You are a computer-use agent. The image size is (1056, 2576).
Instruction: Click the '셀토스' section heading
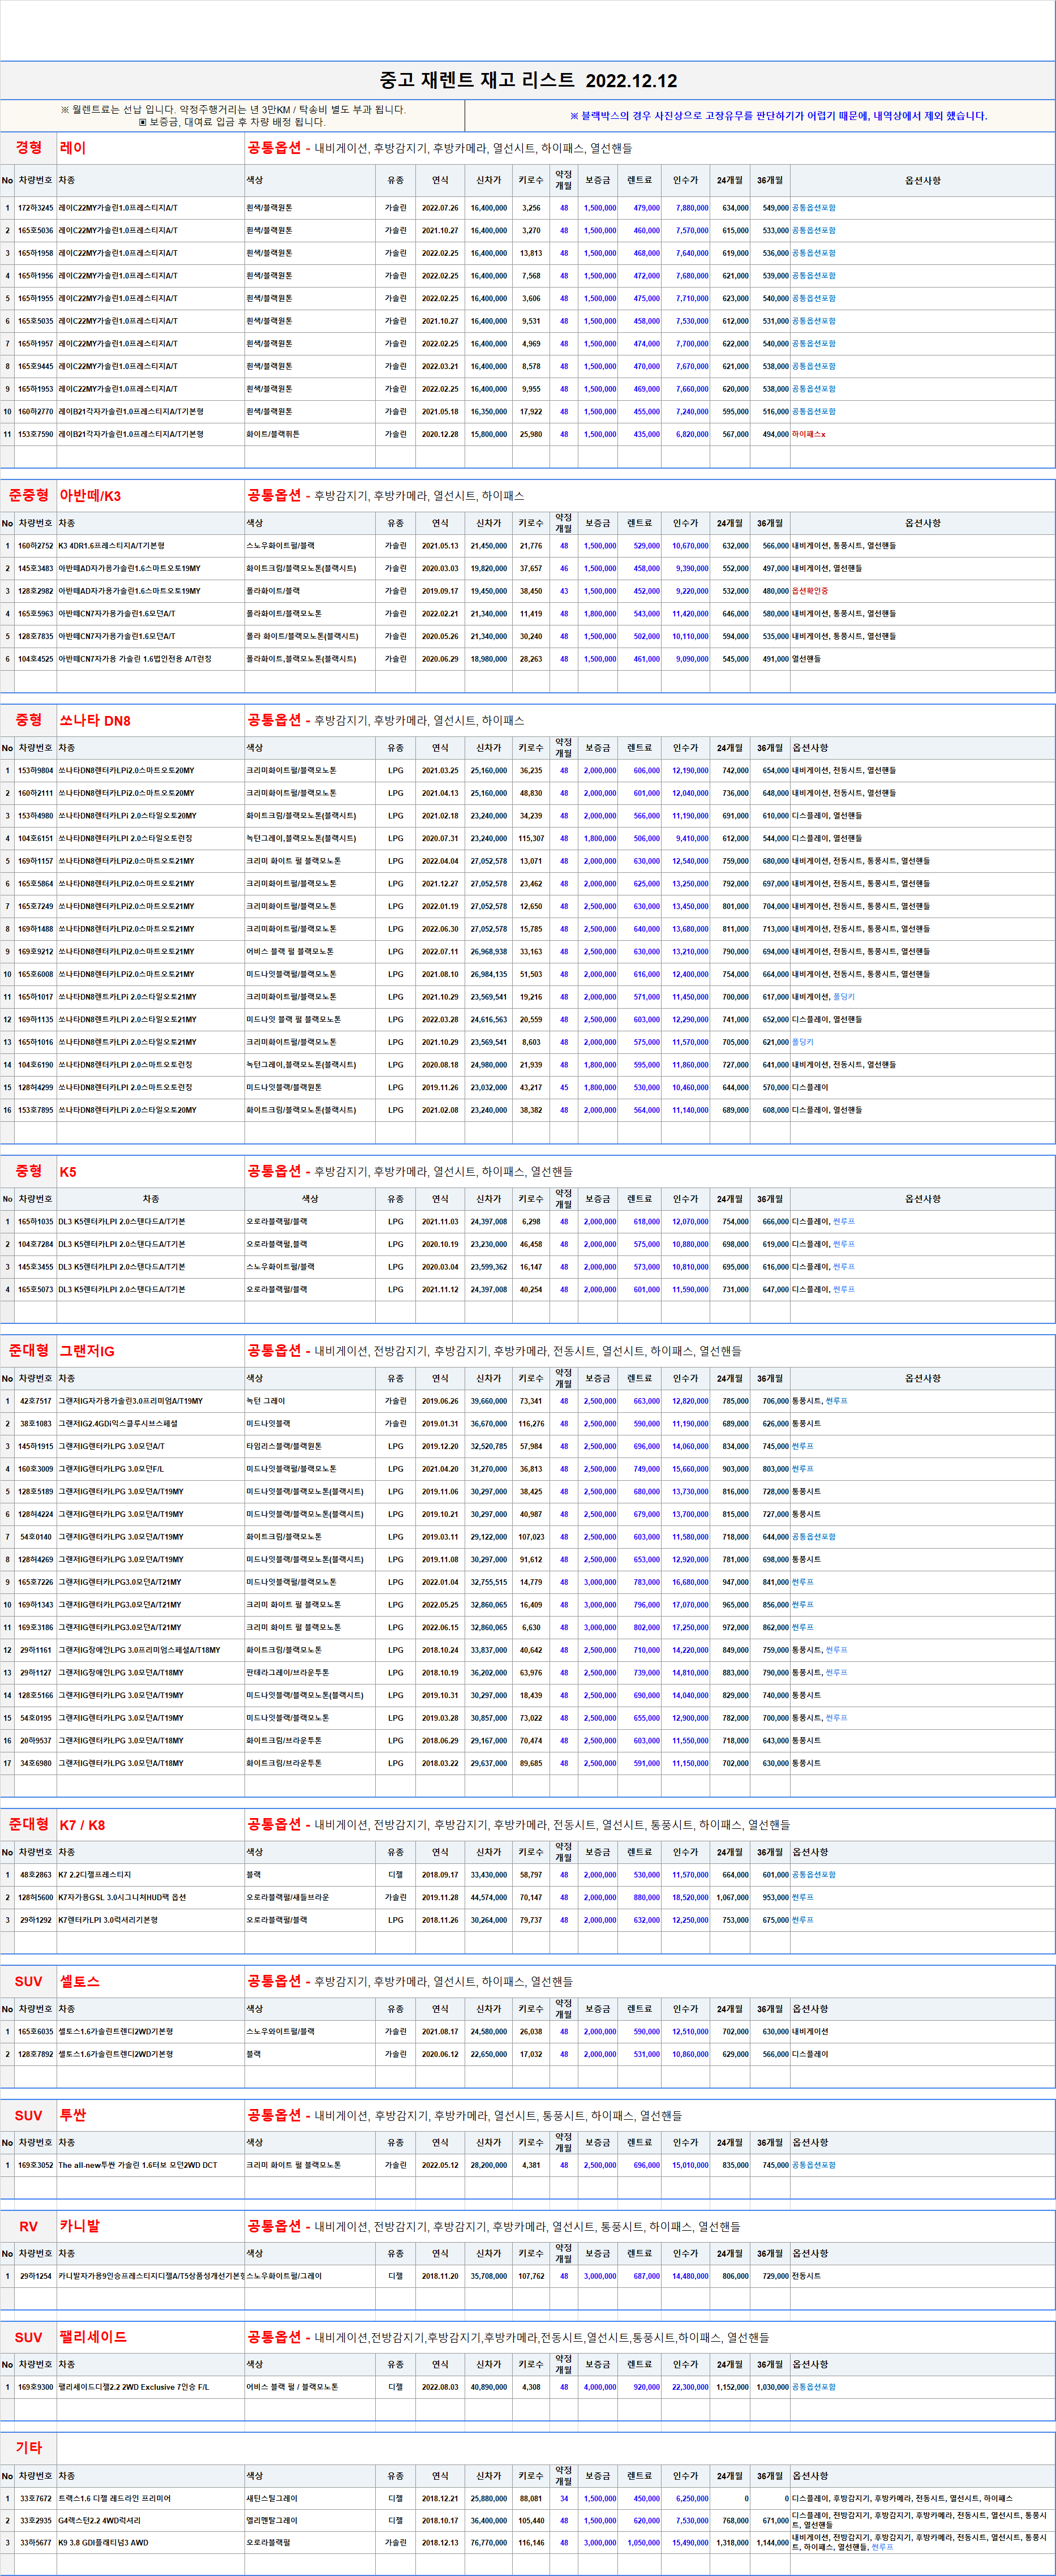[80, 1982]
